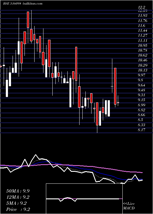Click the 9.97 price level label
Image resolution: width=153 pixels, height=214 pixels.
142,75
